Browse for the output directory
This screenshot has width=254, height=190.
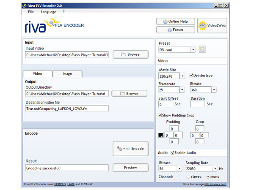129,94
